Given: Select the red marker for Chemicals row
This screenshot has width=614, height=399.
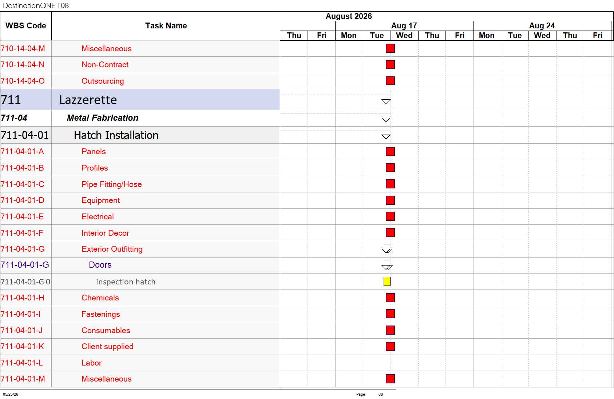Looking at the screenshot, I should point(390,298).
